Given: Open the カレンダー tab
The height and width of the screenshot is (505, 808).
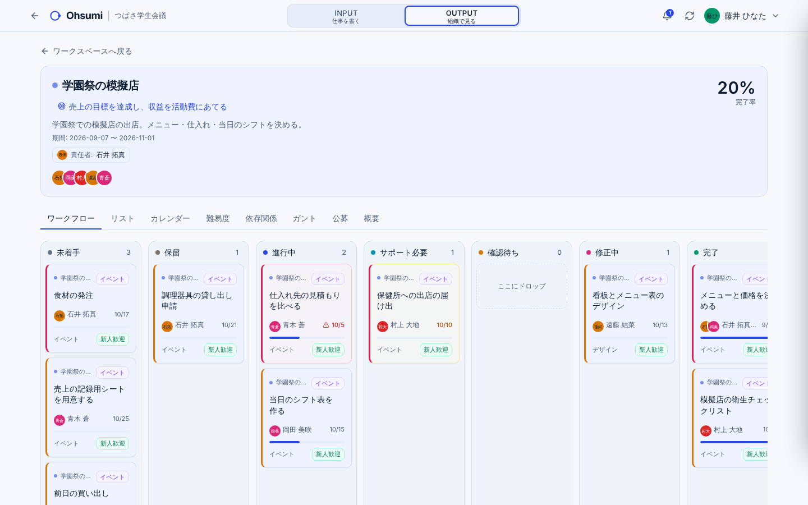Looking at the screenshot, I should [170, 218].
